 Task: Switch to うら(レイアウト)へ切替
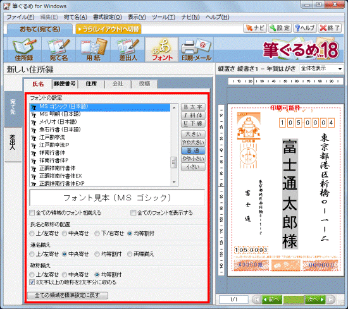[108, 29]
